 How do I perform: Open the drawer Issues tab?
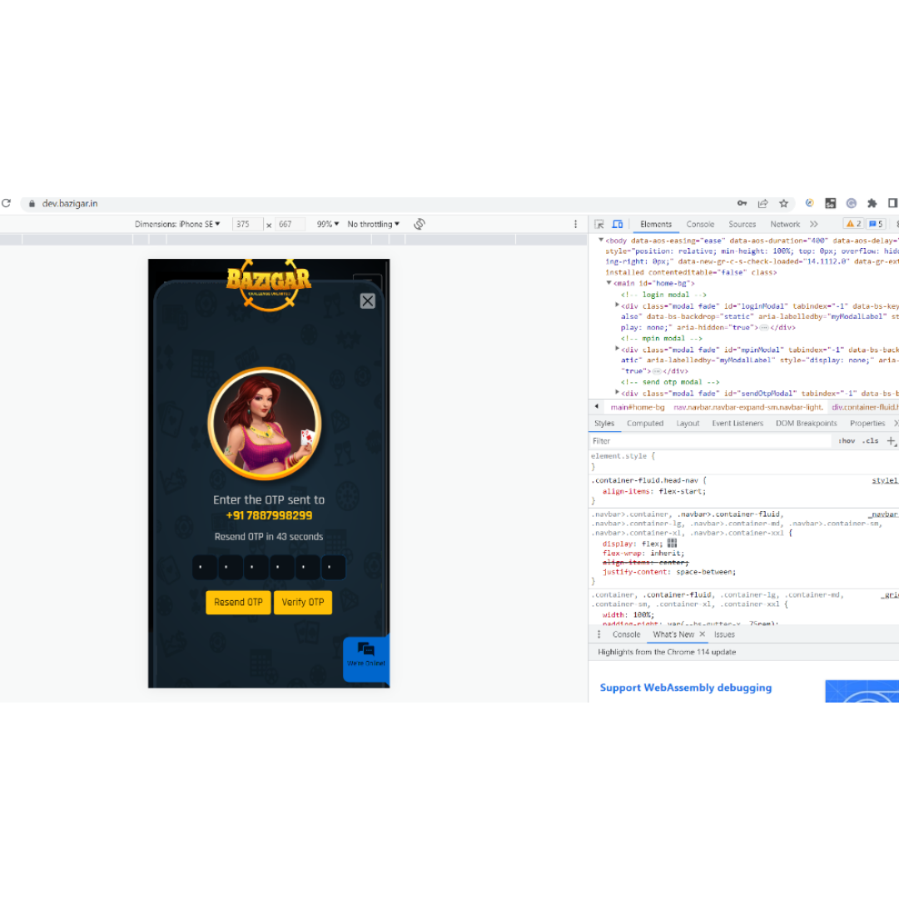click(x=724, y=634)
